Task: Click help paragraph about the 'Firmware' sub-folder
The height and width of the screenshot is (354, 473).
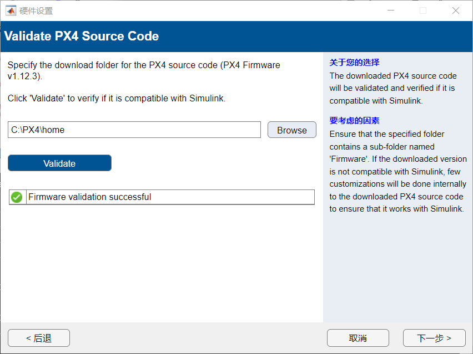Action: pyautogui.click(x=397, y=171)
